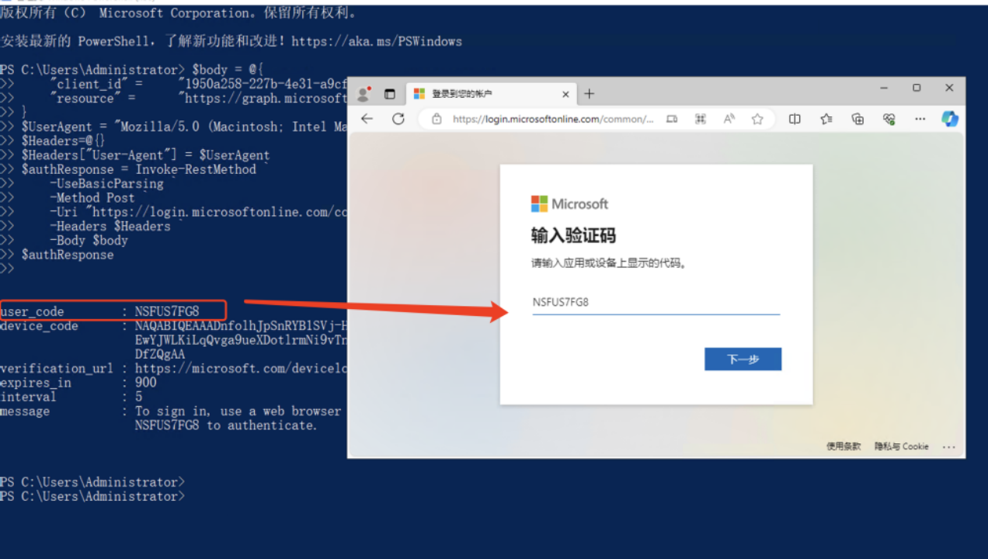
Task: Go back in the Edge browser
Action: coord(367,119)
